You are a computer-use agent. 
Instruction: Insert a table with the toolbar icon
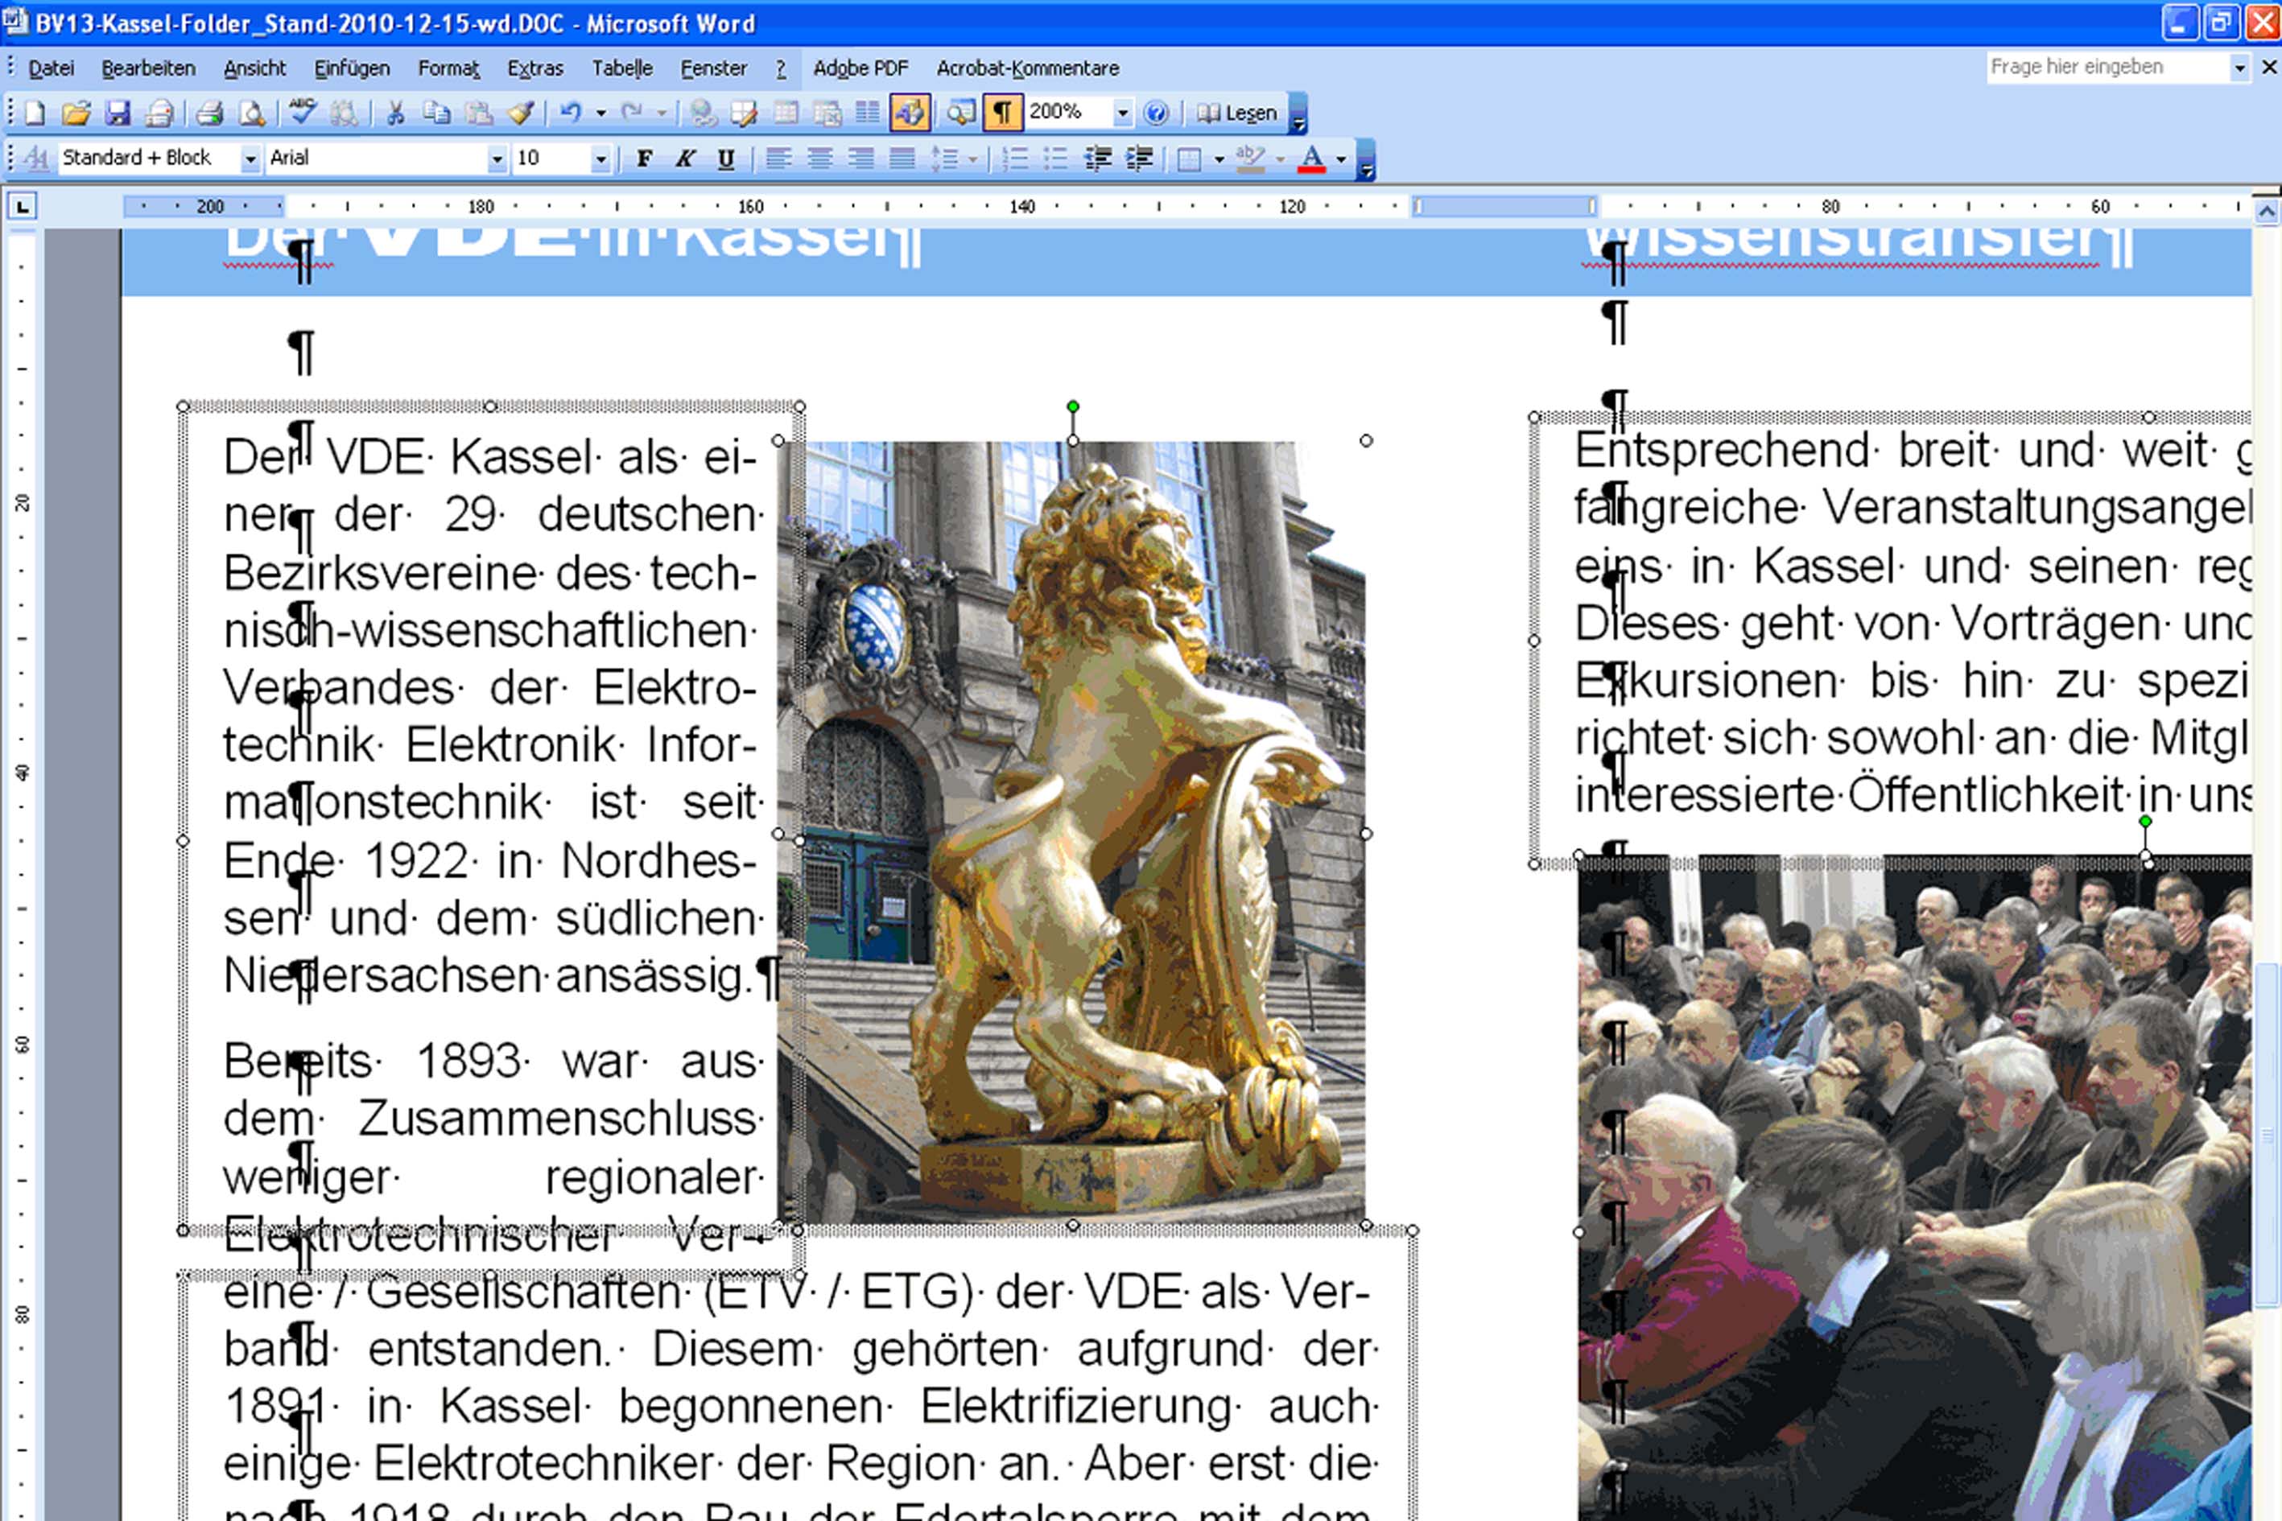click(x=786, y=113)
